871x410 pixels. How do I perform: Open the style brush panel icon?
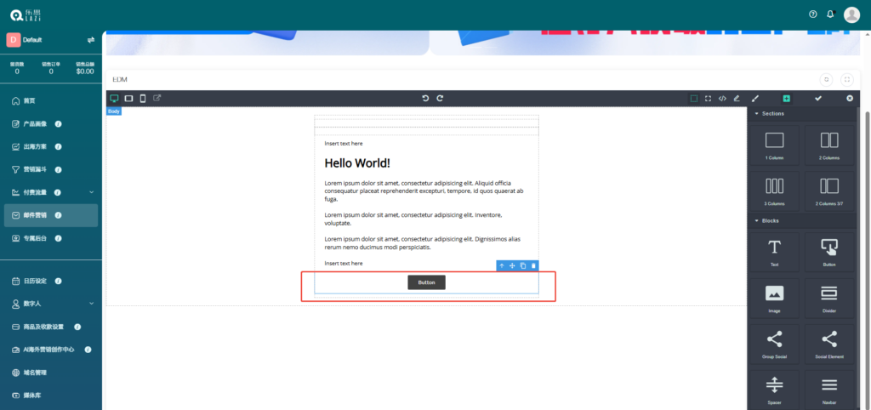coord(754,99)
